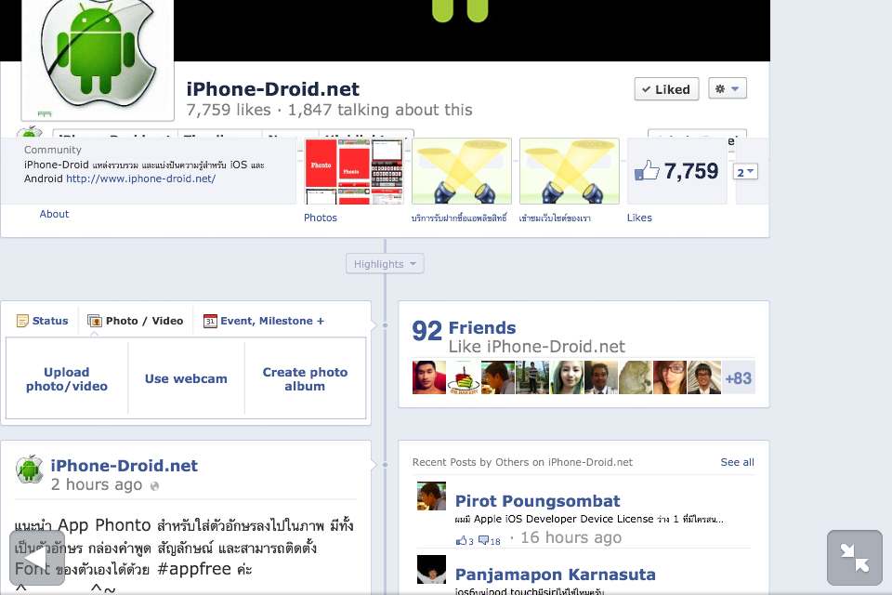Image resolution: width=892 pixels, height=595 pixels.
Task: Open the Photos thumbnail box
Action: click(x=354, y=171)
